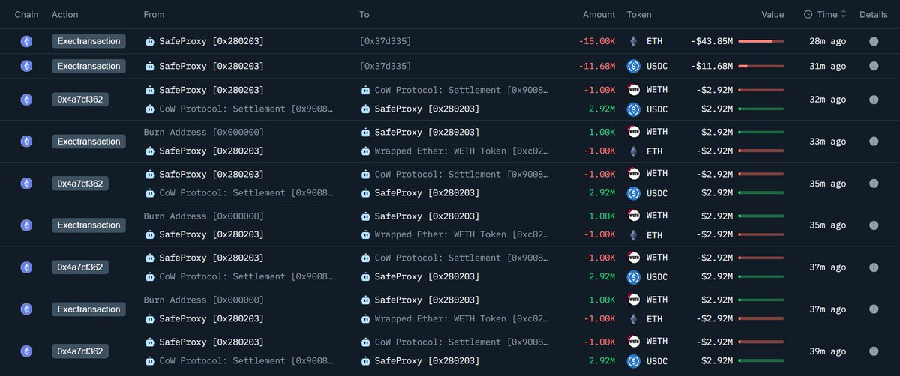Click the -15.00K amount cell
The image size is (900, 376).
click(597, 41)
